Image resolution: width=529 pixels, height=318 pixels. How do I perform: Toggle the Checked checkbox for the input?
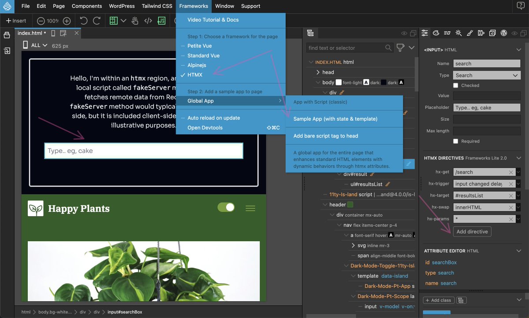point(457,86)
